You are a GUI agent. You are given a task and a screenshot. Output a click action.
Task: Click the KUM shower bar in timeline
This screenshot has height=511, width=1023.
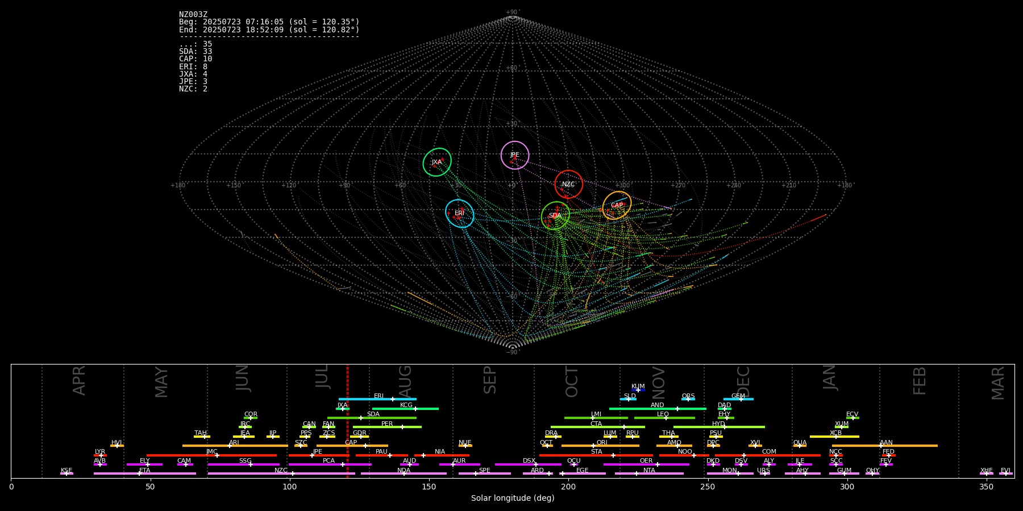pos(638,390)
